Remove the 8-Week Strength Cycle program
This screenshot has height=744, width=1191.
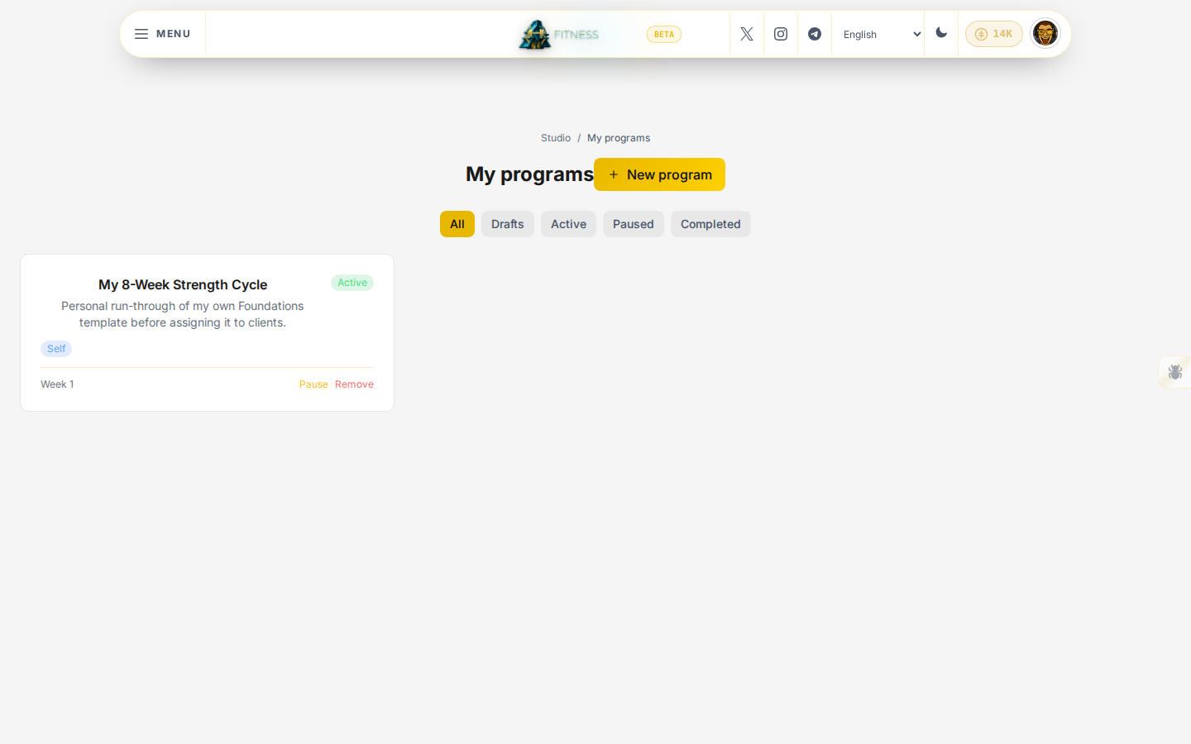tap(354, 384)
